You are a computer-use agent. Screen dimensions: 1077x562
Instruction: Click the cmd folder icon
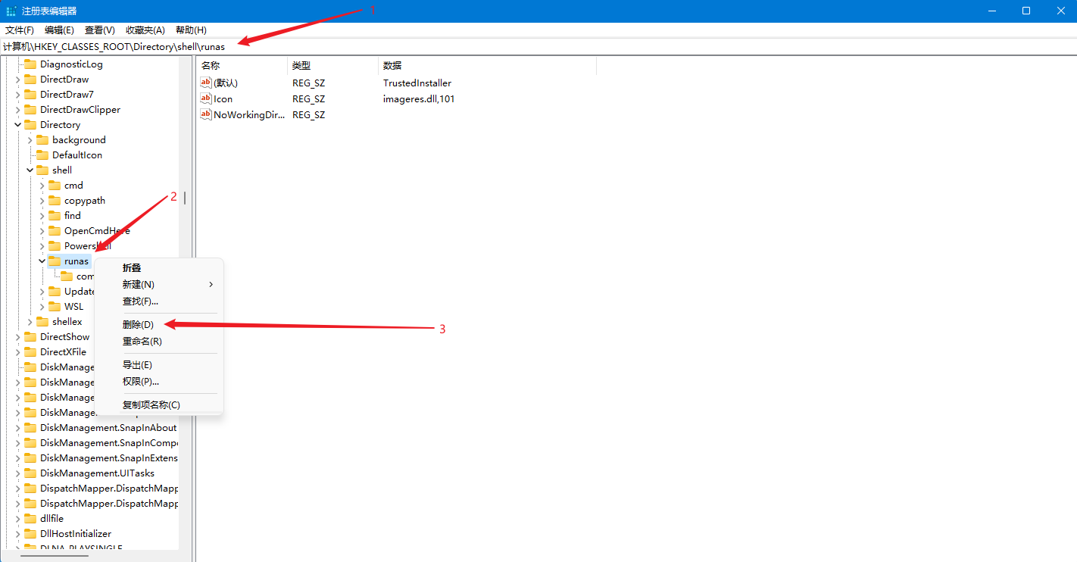55,186
